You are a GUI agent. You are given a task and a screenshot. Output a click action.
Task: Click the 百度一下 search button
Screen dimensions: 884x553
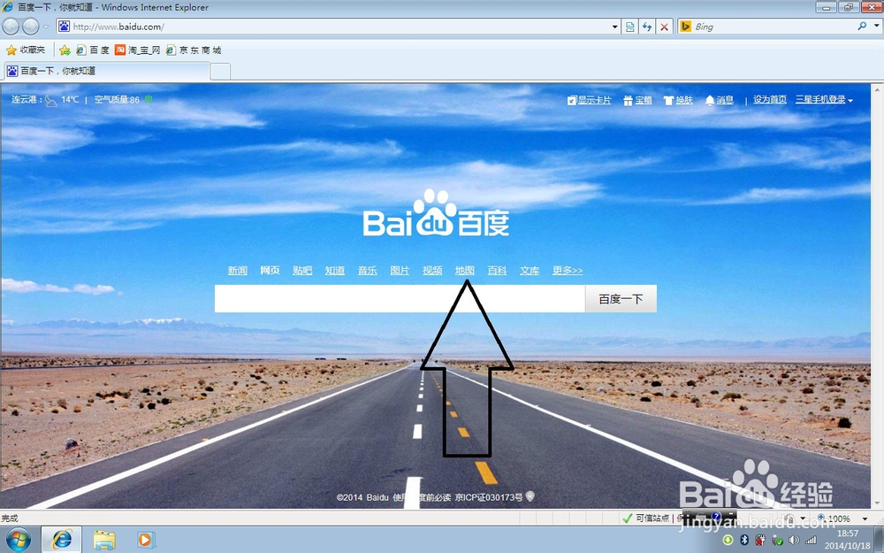621,298
